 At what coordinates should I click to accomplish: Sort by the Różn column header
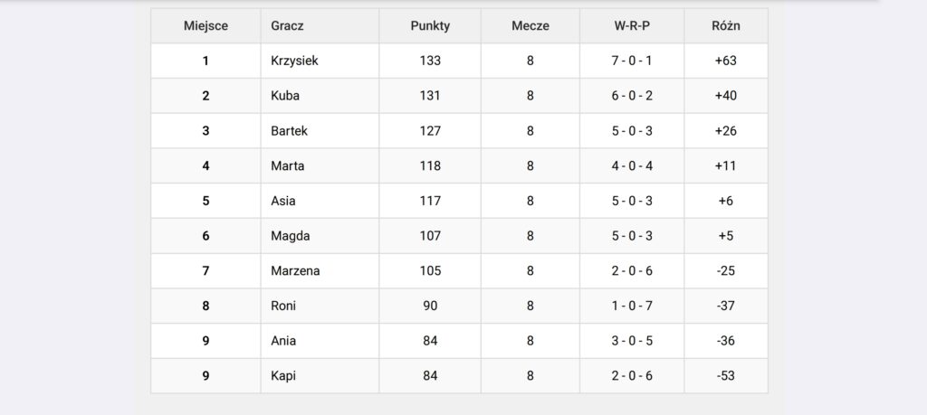(725, 26)
